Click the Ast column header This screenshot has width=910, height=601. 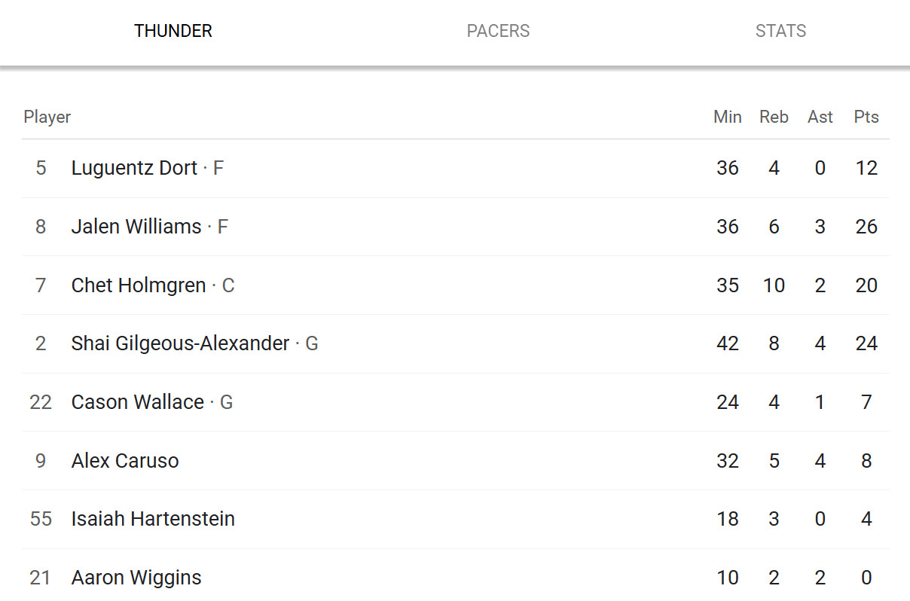tap(820, 117)
